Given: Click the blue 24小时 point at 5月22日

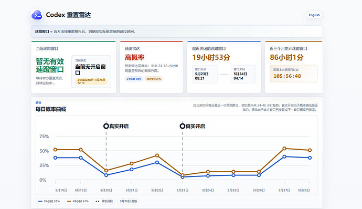Looking at the screenshot, I should tap(157, 162).
